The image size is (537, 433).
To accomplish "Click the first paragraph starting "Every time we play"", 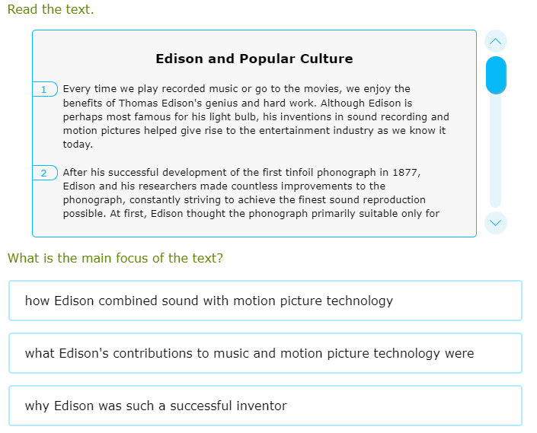I will tap(255, 116).
